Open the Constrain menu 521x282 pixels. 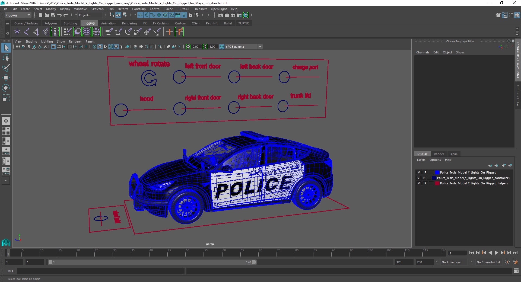139,9
